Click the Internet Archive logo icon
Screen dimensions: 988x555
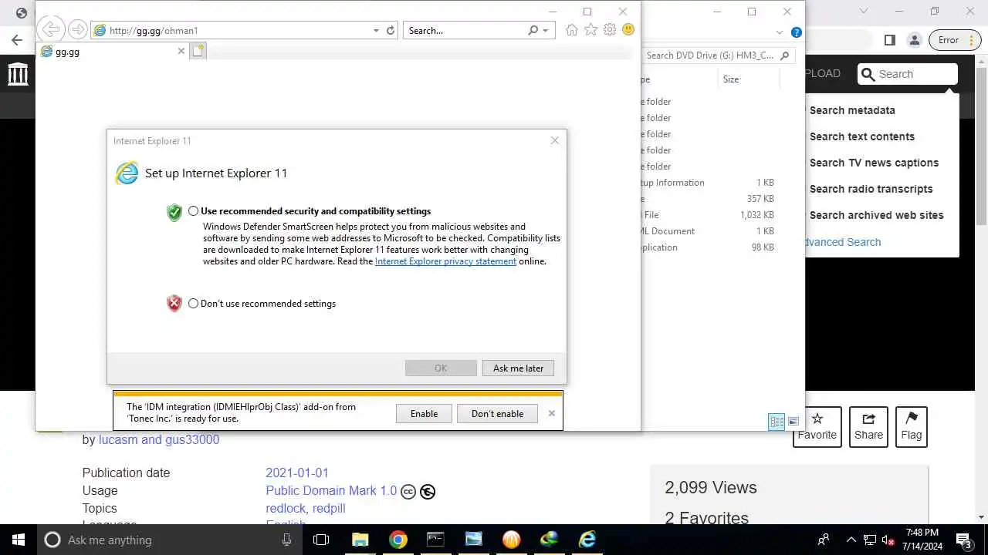[17, 74]
